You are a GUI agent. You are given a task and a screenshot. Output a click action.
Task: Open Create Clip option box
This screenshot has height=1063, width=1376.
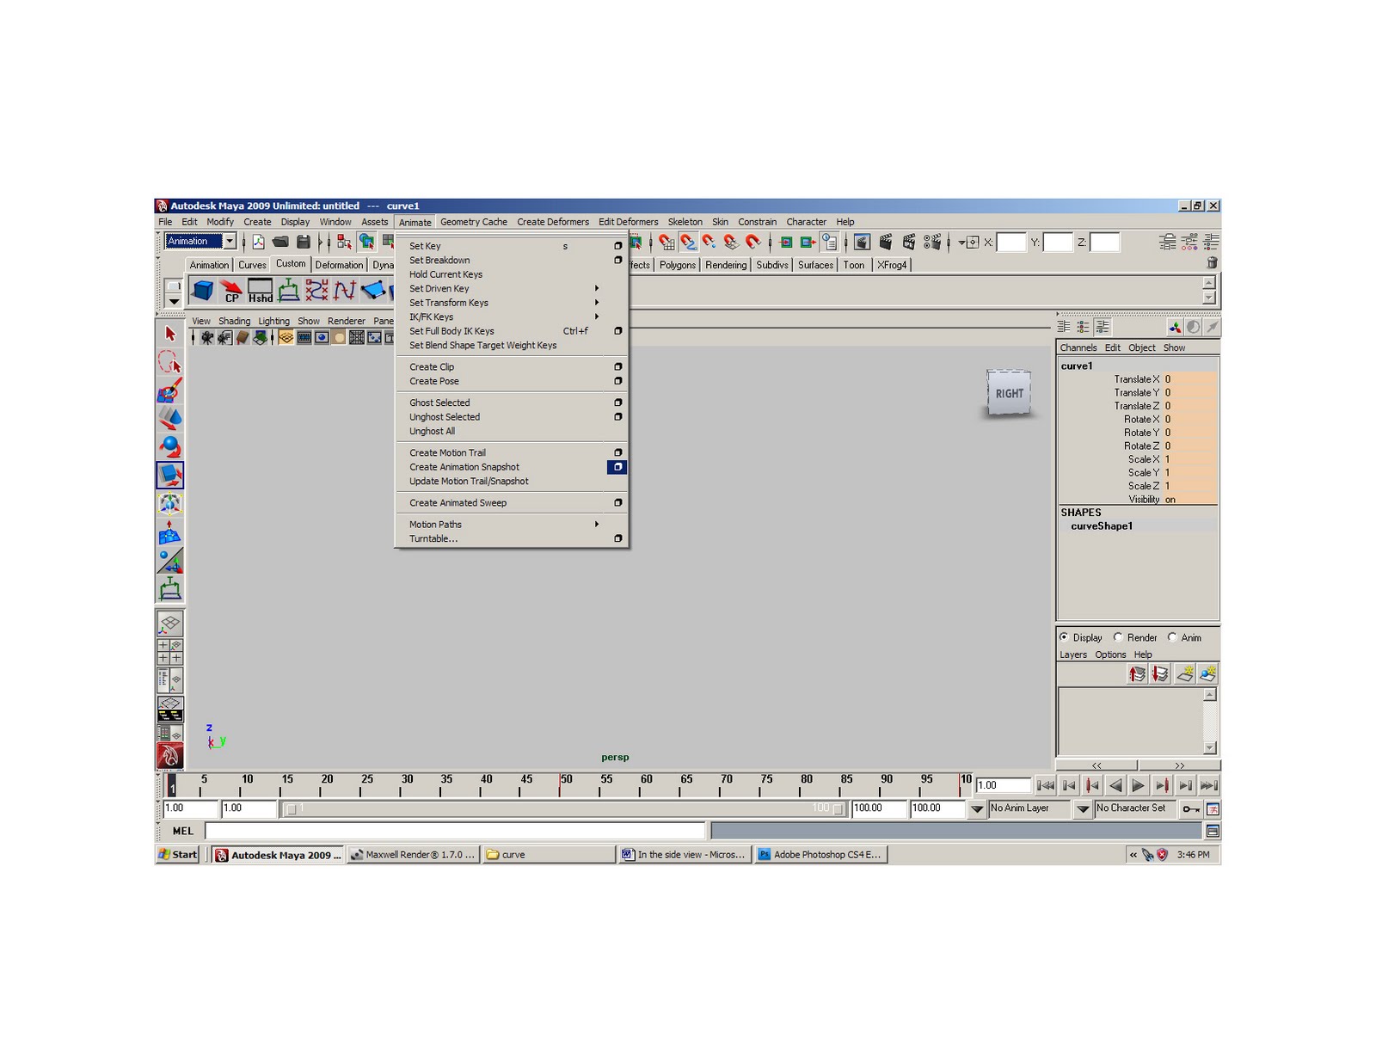click(617, 366)
